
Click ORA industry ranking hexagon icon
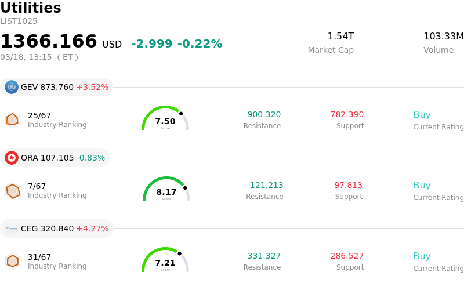coord(13,190)
